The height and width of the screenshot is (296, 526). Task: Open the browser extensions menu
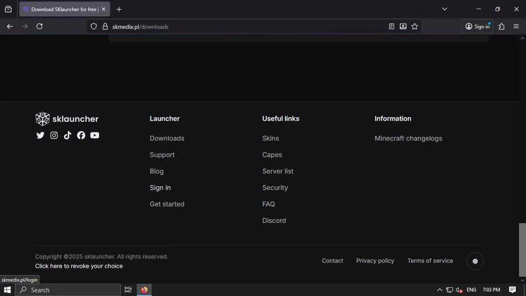pos(501,26)
